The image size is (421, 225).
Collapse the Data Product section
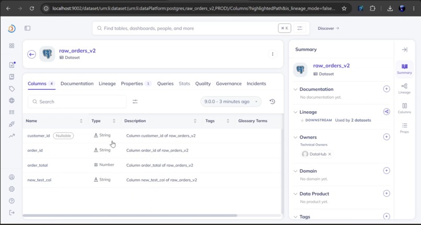coord(295,194)
